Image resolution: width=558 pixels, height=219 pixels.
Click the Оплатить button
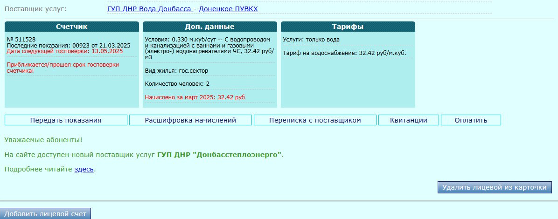click(x=471, y=120)
